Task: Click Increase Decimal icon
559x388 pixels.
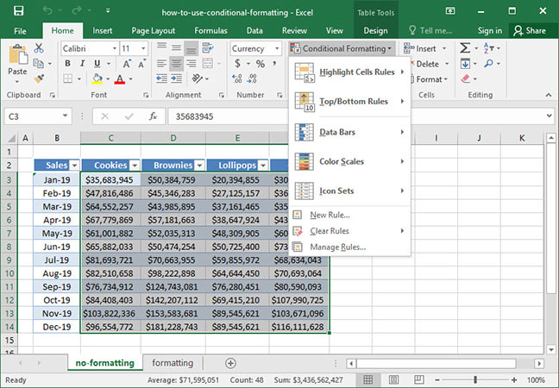Action: (x=237, y=78)
